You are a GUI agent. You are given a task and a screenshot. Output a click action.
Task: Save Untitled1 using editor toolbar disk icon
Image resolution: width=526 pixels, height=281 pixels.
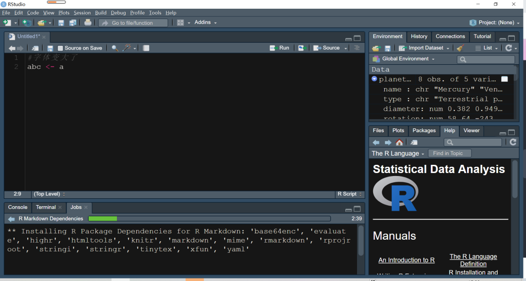point(50,48)
